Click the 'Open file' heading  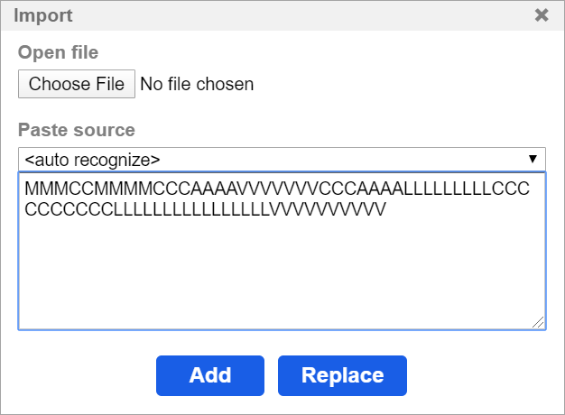click(59, 52)
